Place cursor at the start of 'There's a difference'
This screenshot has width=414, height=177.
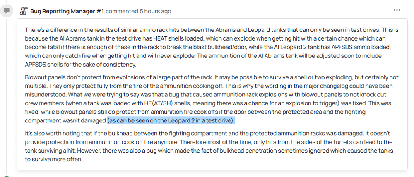[25, 30]
